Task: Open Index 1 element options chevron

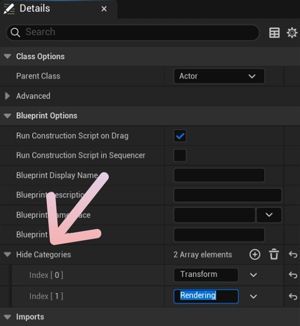Action: pos(253,296)
